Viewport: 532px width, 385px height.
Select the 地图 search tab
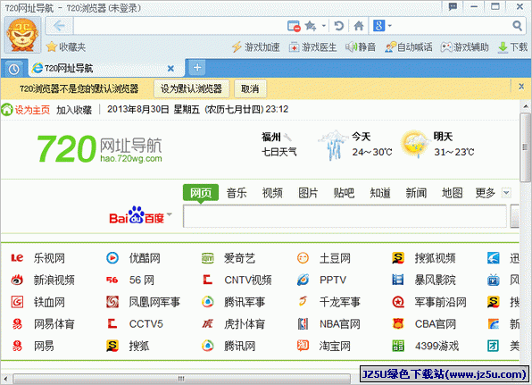point(452,193)
